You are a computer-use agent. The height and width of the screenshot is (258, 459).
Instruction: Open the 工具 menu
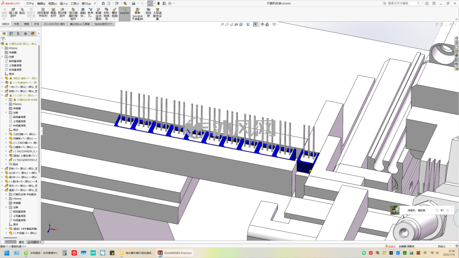[x=74, y=3]
